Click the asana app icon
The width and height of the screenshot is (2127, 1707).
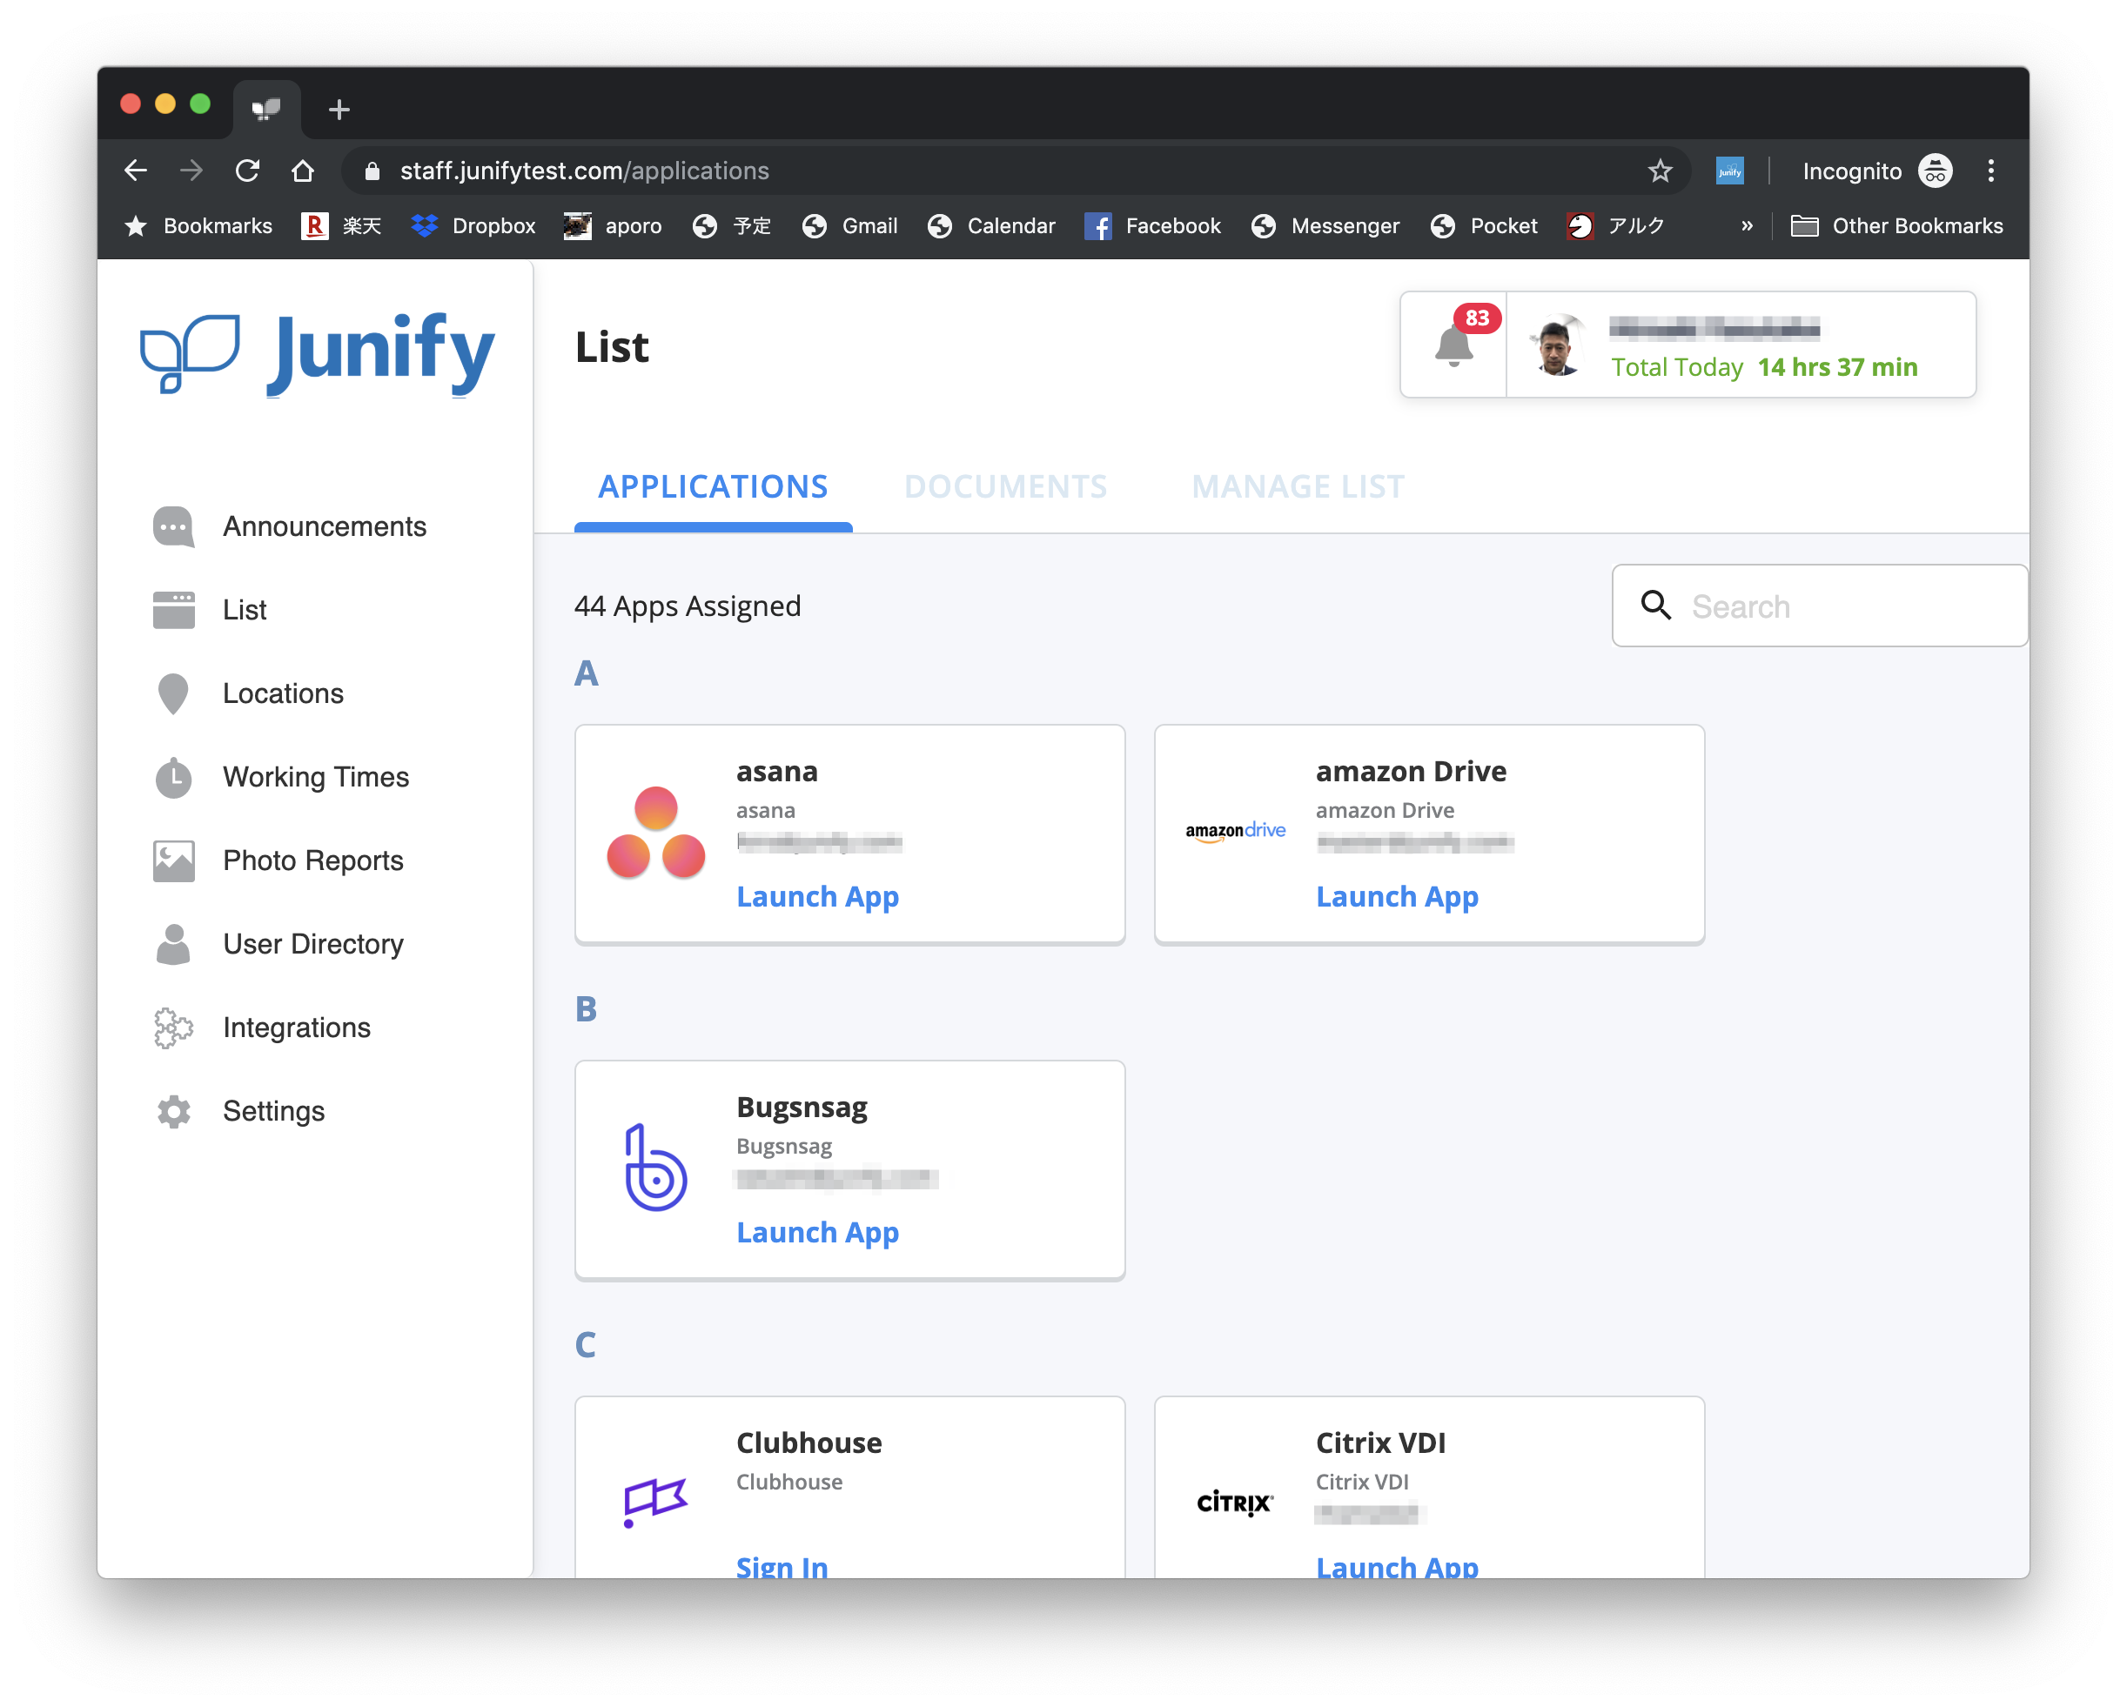click(x=656, y=831)
